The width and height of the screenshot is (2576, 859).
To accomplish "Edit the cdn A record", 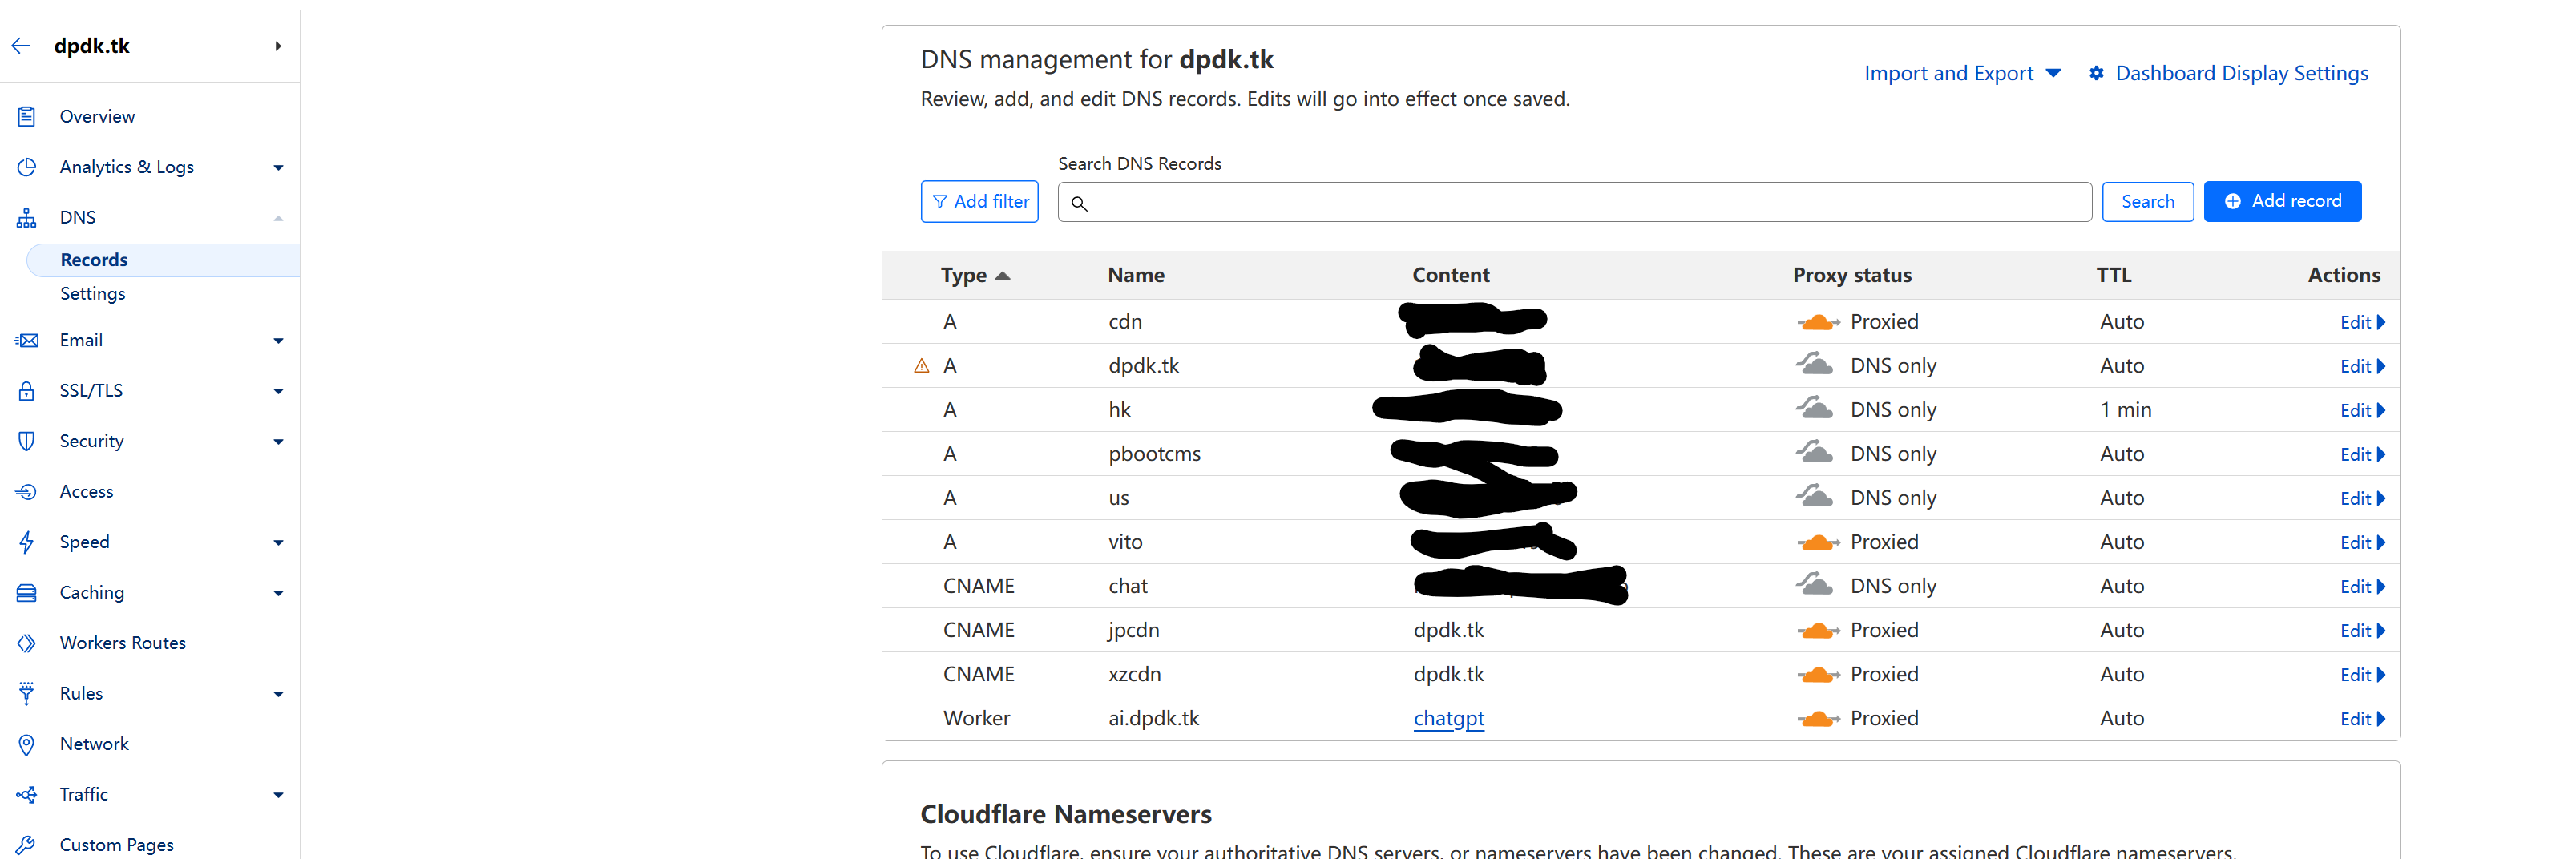I will (2362, 322).
